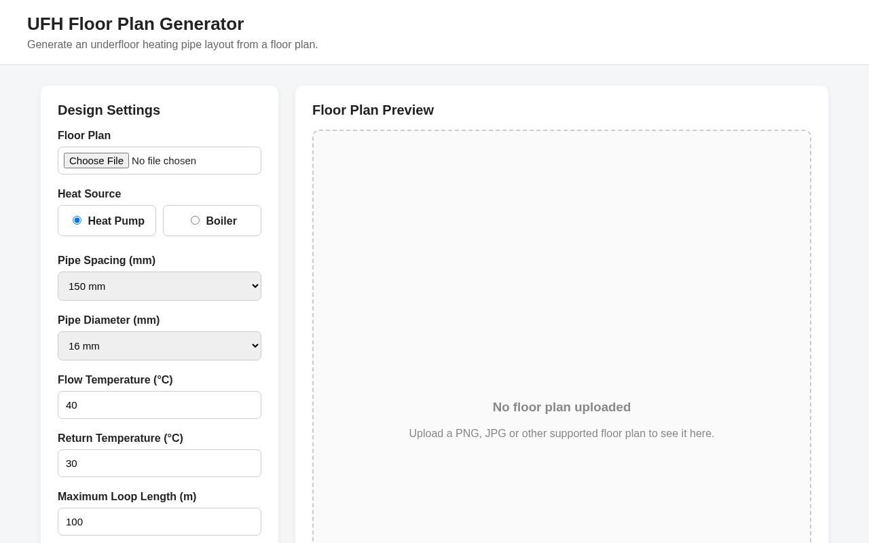Image resolution: width=869 pixels, height=543 pixels.
Task: Click the "Maximum Loop Length (m)" label
Action: pyautogui.click(x=127, y=497)
